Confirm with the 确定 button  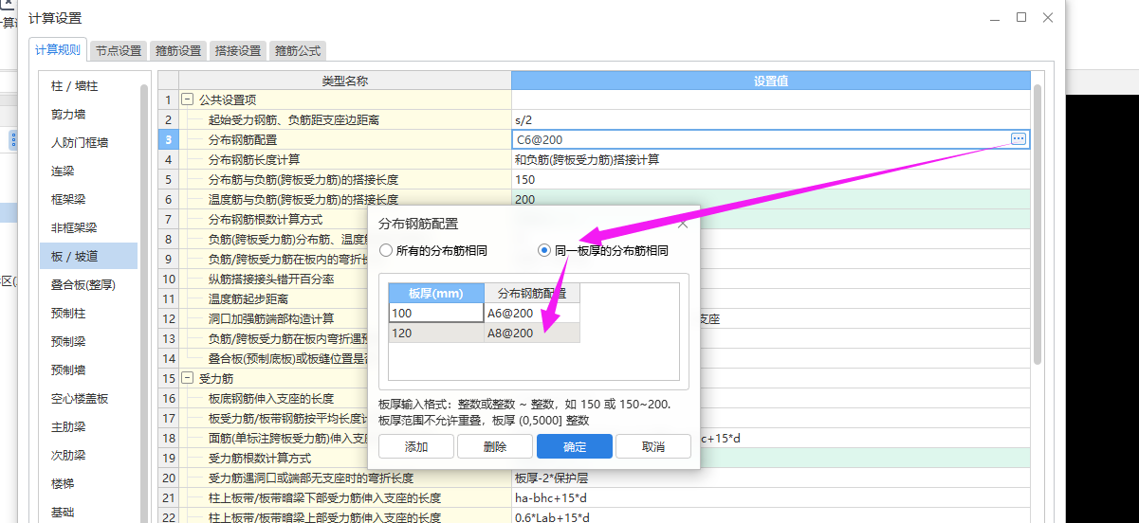coord(575,446)
